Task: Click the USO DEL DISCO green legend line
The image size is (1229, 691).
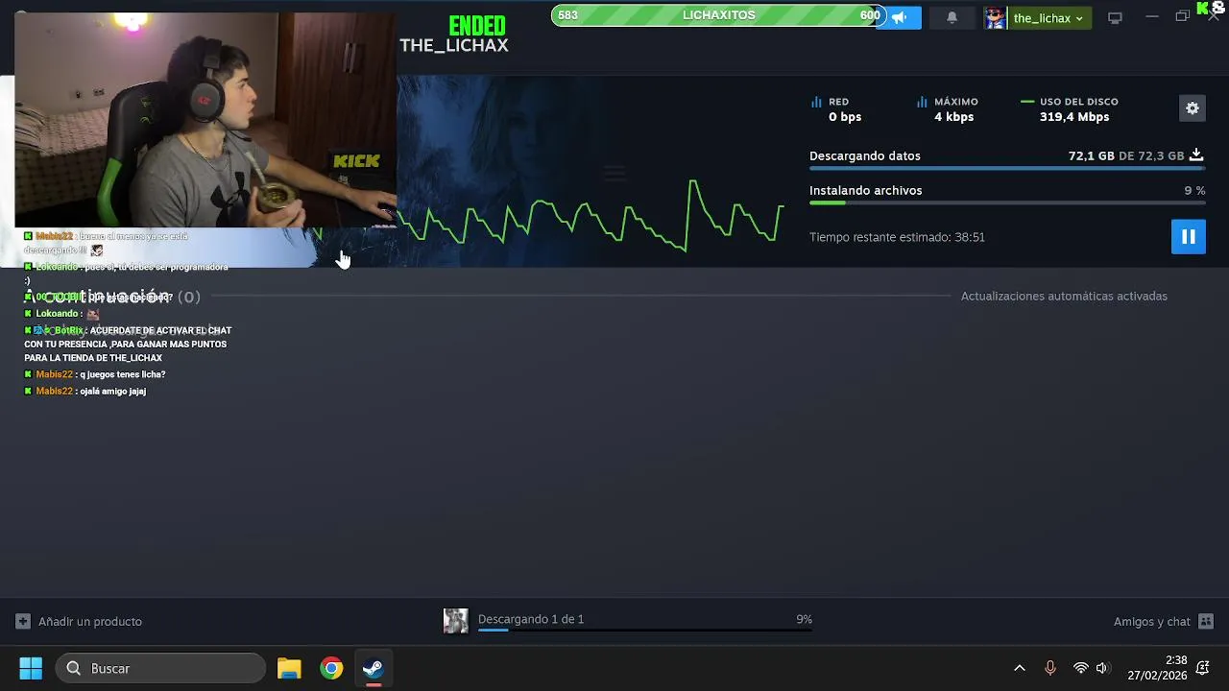Action: [1027, 102]
